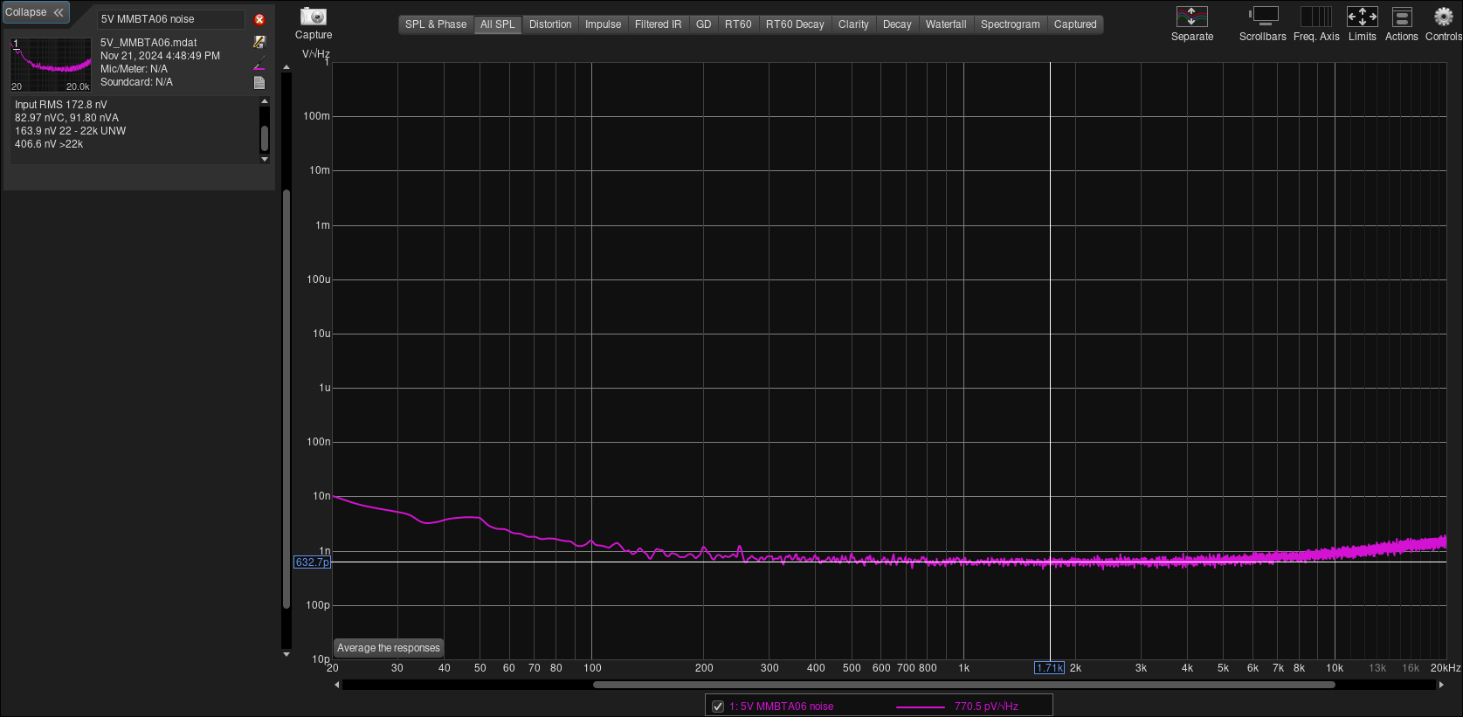The image size is (1463, 717).
Task: Open the Spectrogram tab
Action: (1010, 24)
